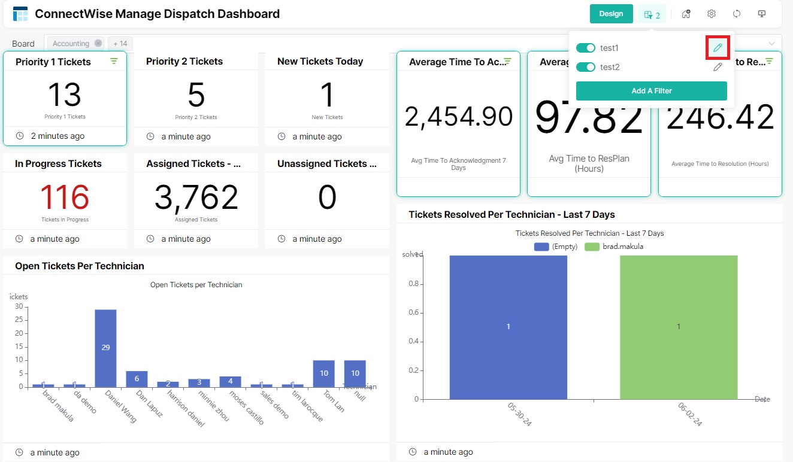Expand the +14 hidden filters badge
Image resolution: width=793 pixels, height=462 pixels.
(119, 43)
